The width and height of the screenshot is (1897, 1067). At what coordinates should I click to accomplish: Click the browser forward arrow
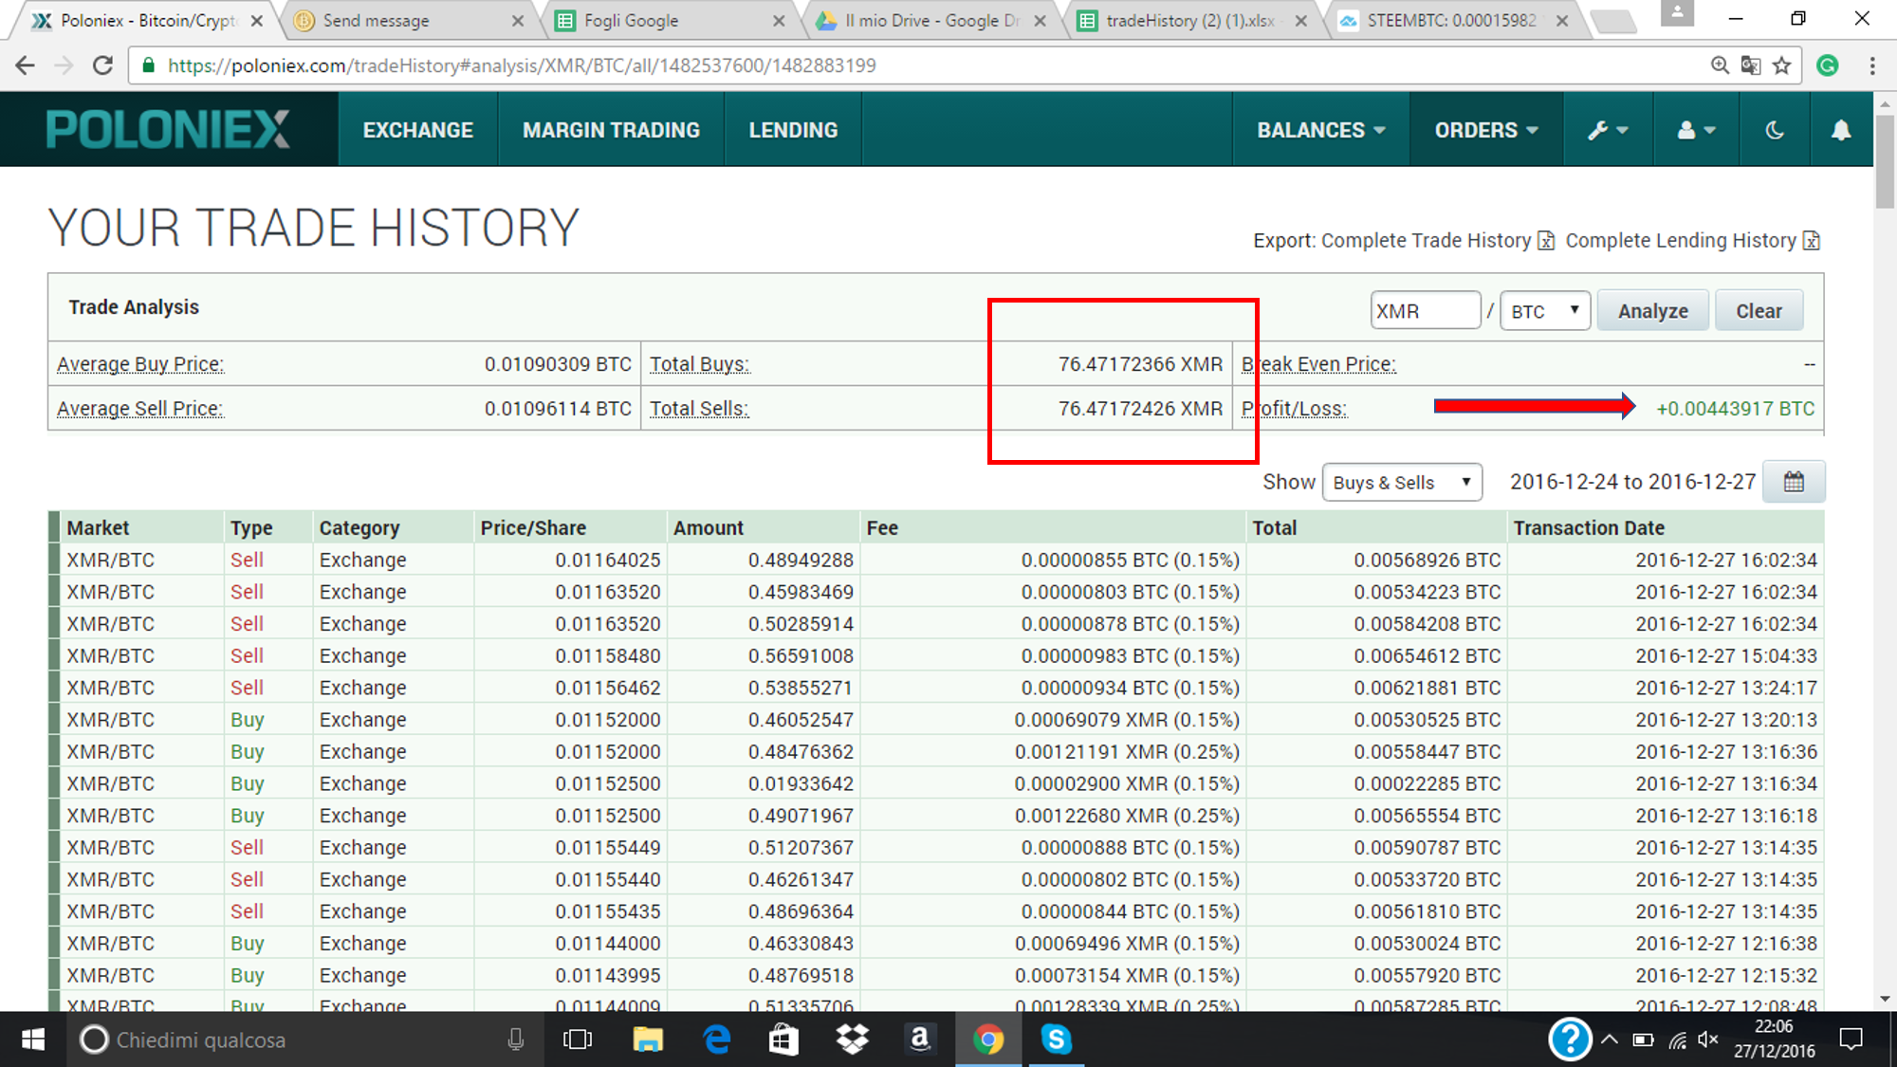64,65
